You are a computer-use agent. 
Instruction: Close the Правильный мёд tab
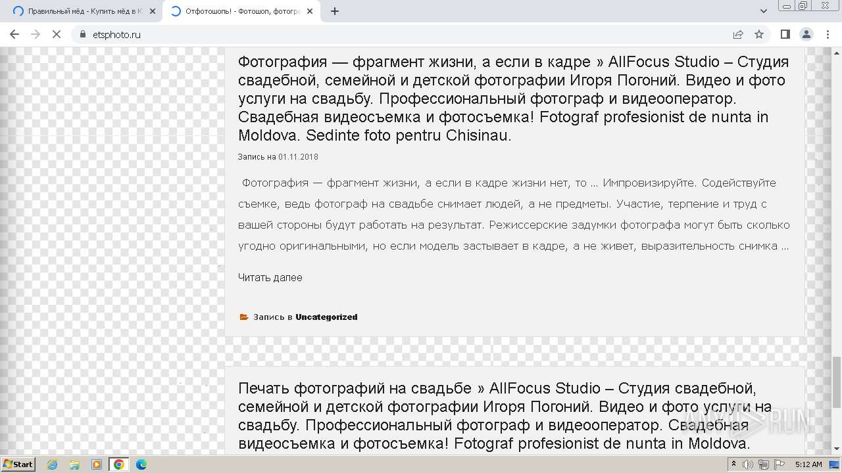tap(152, 11)
